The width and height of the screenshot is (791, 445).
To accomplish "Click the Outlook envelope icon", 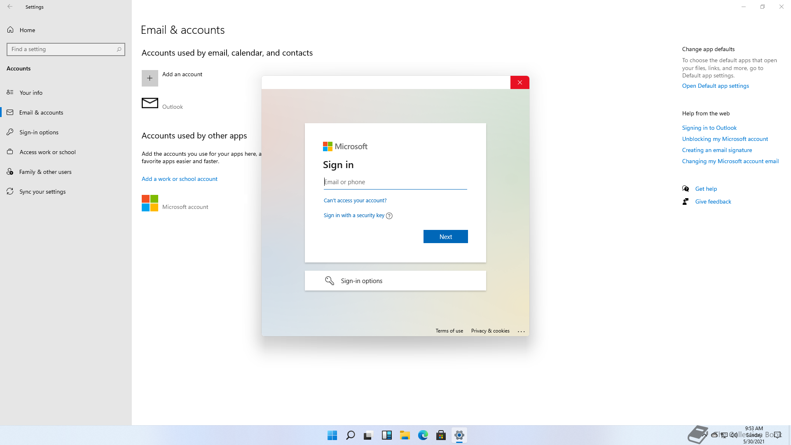I will pyautogui.click(x=150, y=103).
